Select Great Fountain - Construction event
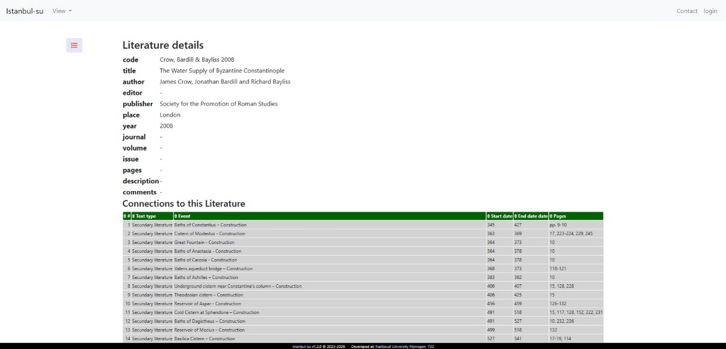The height and width of the screenshot is (349, 726). coord(204,242)
